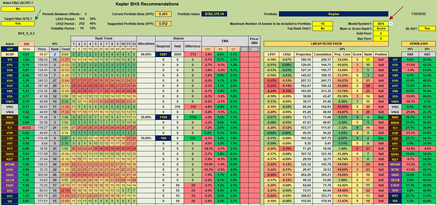This screenshot has height=205, width=437.
Task: Select the Top Rank Only 'No' cell
Action: coord(323,29)
